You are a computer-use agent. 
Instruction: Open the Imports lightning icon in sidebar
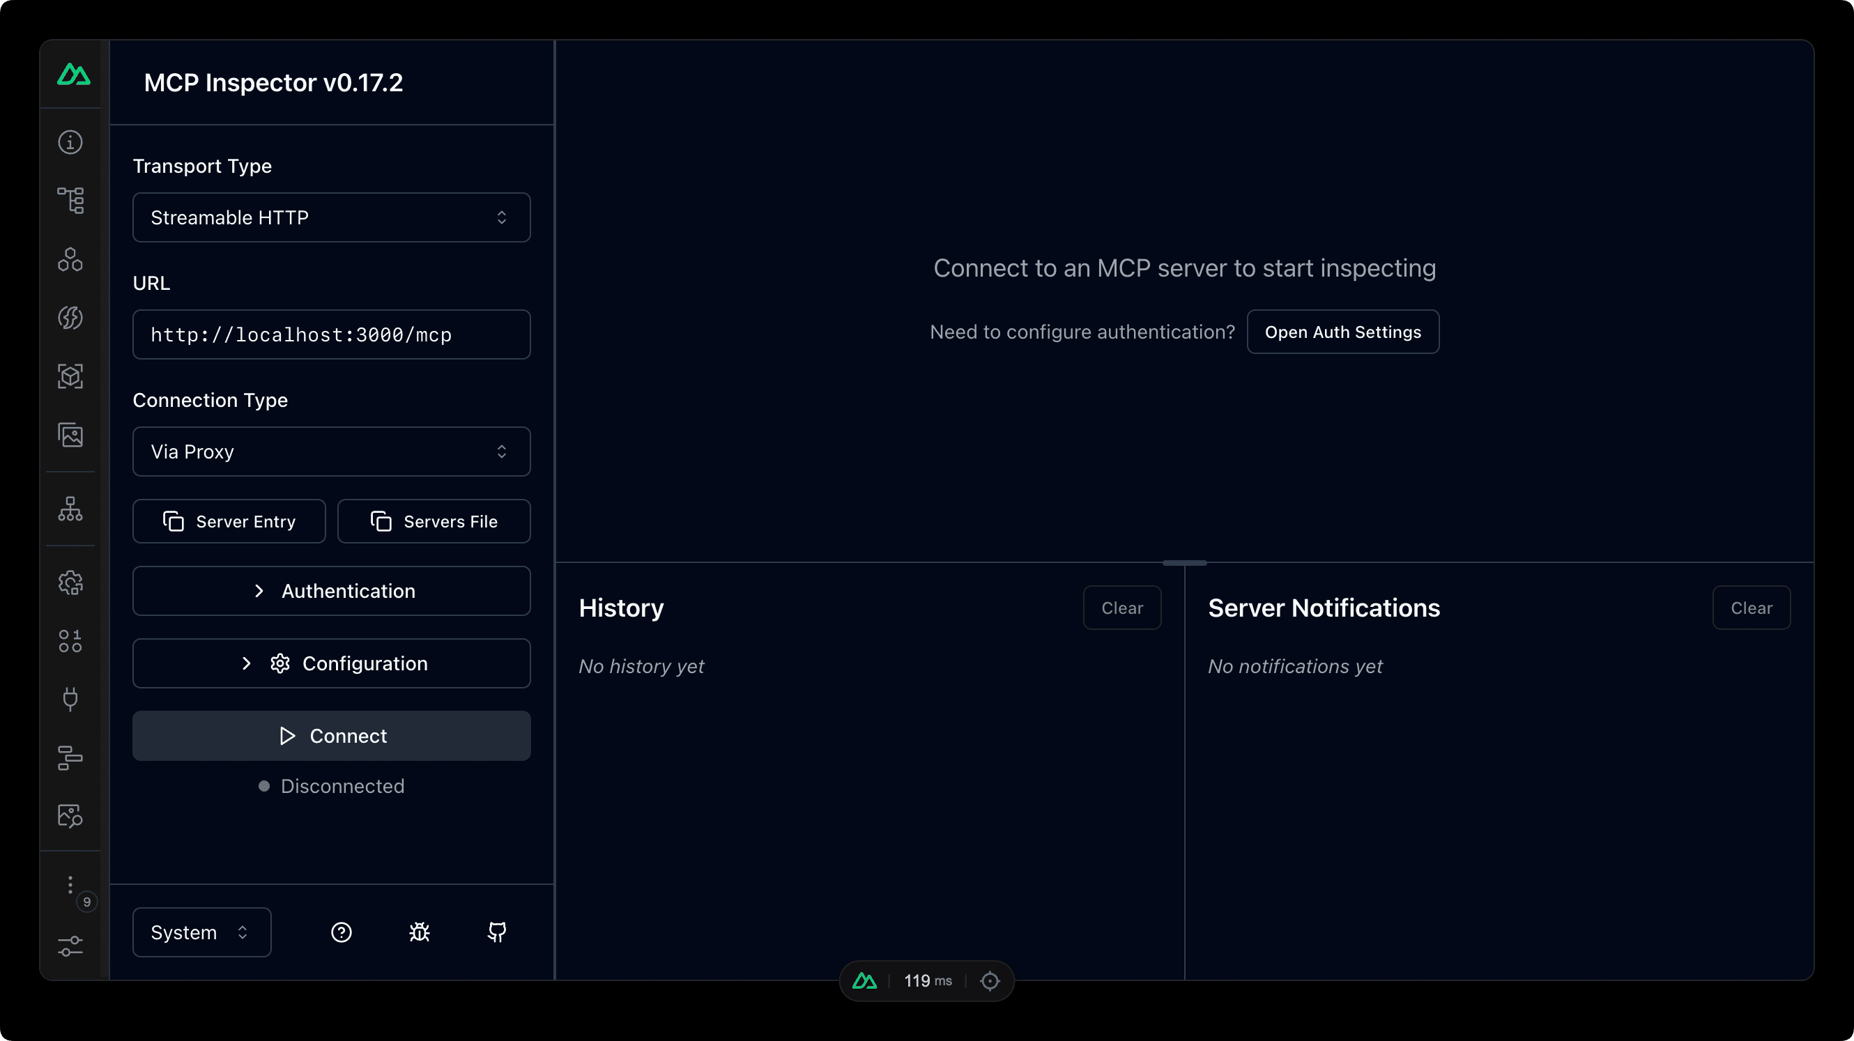70,318
